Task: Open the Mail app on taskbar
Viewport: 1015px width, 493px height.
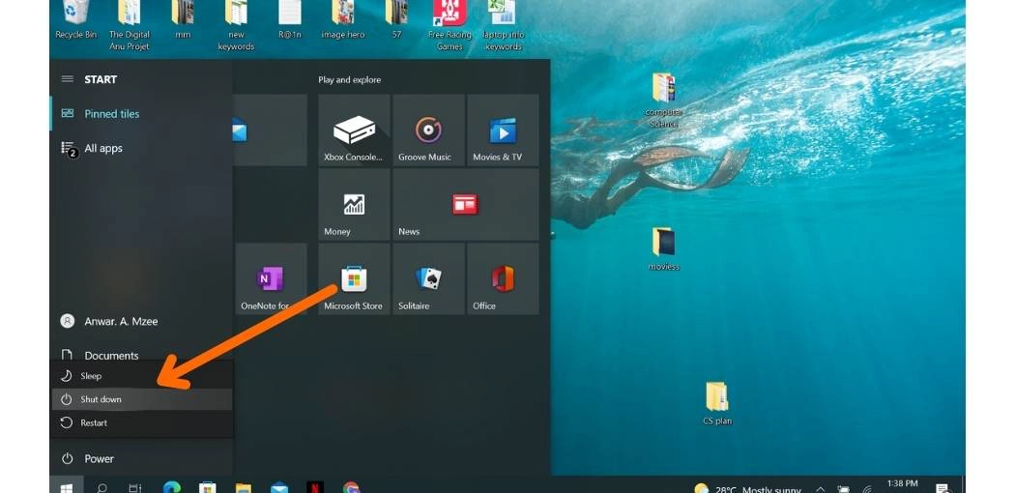Action: tap(279, 486)
